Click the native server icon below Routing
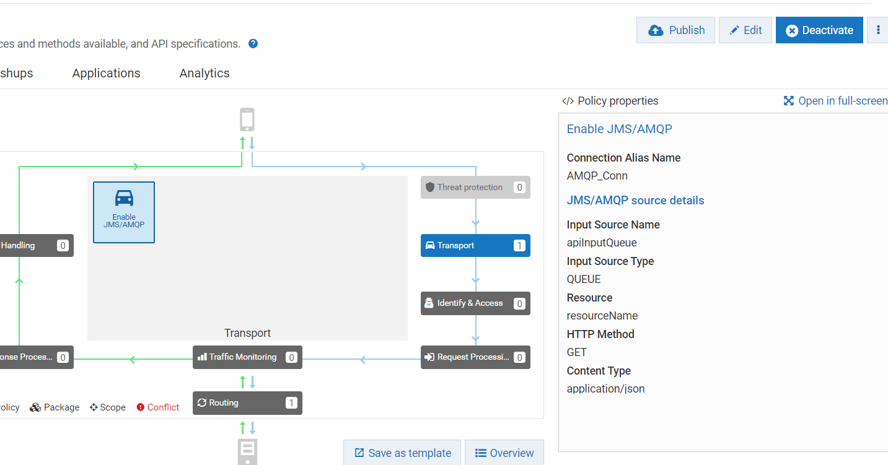 247,452
